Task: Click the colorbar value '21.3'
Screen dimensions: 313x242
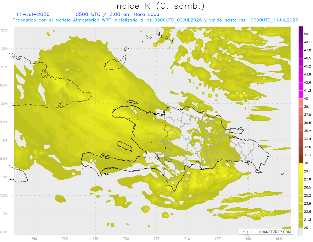Action: click(x=308, y=220)
